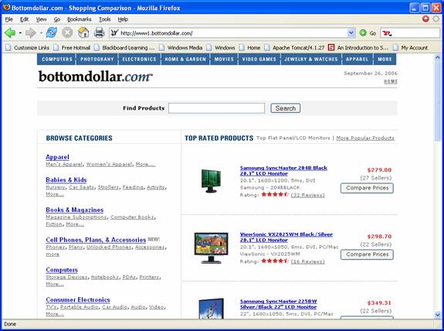
Task: Open the address bar history dropdown
Action: 351,33
